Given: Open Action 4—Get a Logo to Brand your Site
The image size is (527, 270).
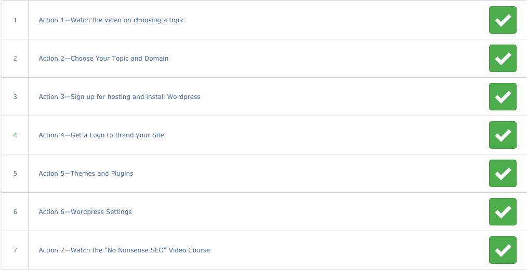Looking at the screenshot, I should point(101,135).
